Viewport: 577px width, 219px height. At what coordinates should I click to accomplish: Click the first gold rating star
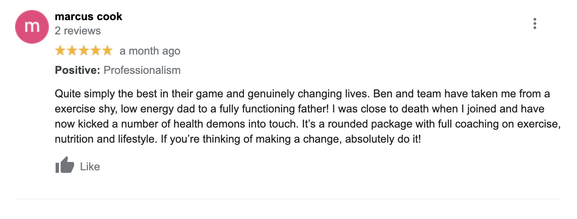click(61, 51)
